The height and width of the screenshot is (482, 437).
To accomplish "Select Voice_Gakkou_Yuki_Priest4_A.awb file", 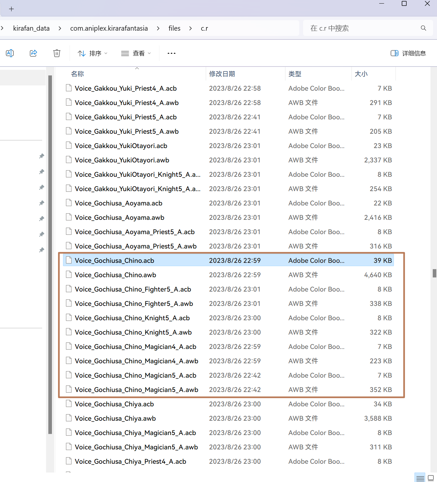I will point(228,103).
